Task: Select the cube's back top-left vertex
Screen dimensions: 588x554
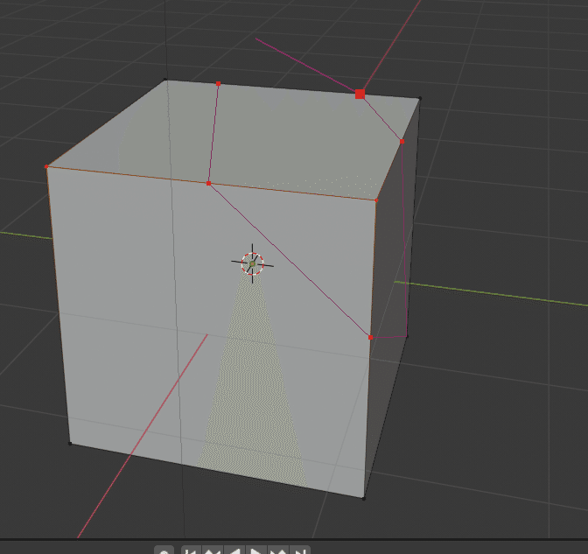Action: (165, 80)
